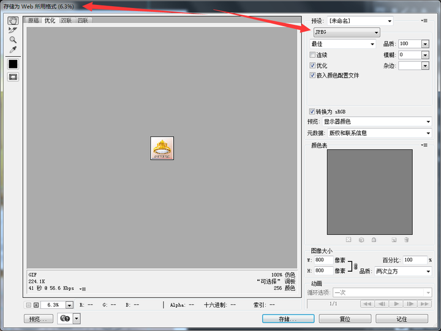
Task: Click the 模糊 blur value field
Action: click(x=410, y=55)
